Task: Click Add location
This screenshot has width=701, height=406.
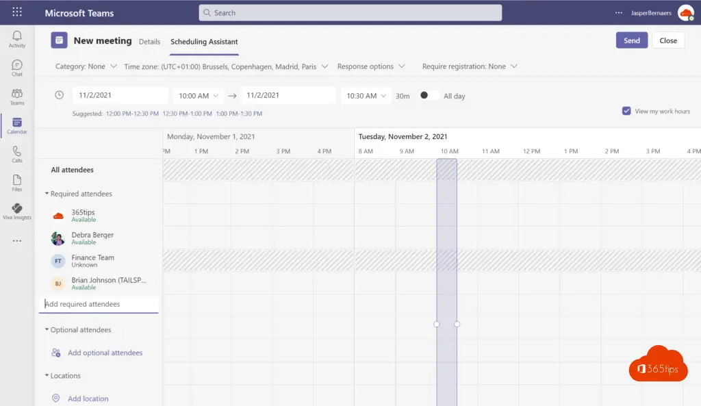Action: (x=88, y=398)
